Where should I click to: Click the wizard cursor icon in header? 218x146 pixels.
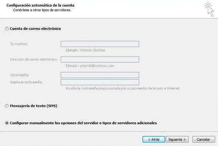[209, 9]
